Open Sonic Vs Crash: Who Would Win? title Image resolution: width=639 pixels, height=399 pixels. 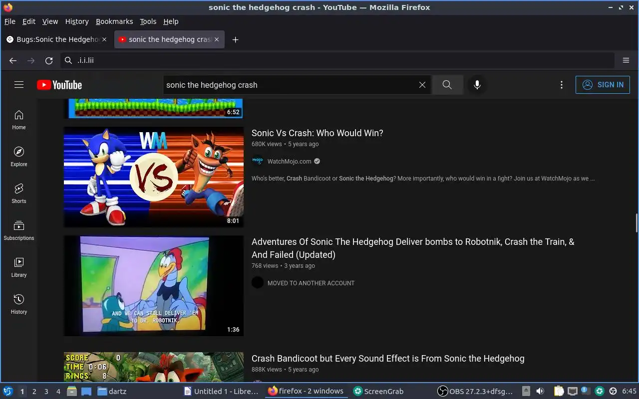tap(318, 133)
